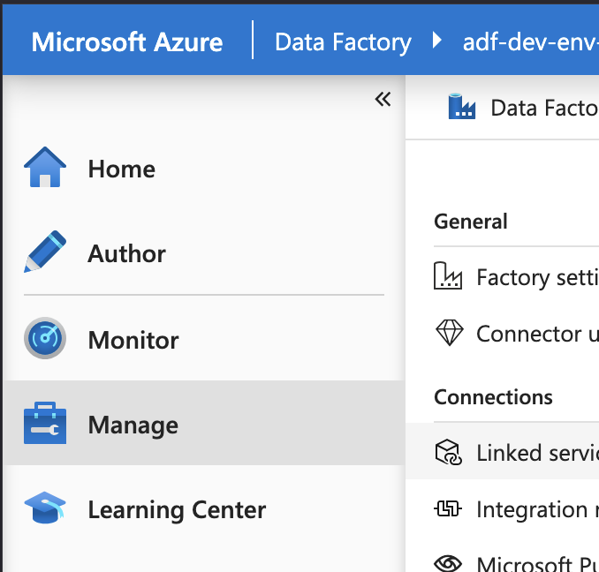The image size is (599, 572).
Task: Click the Author pencil icon
Action: coord(45,252)
